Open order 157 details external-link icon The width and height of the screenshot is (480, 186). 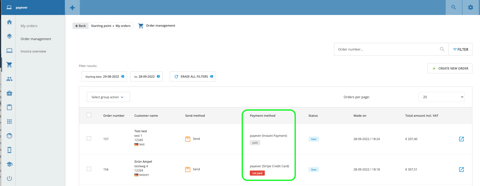click(x=461, y=139)
